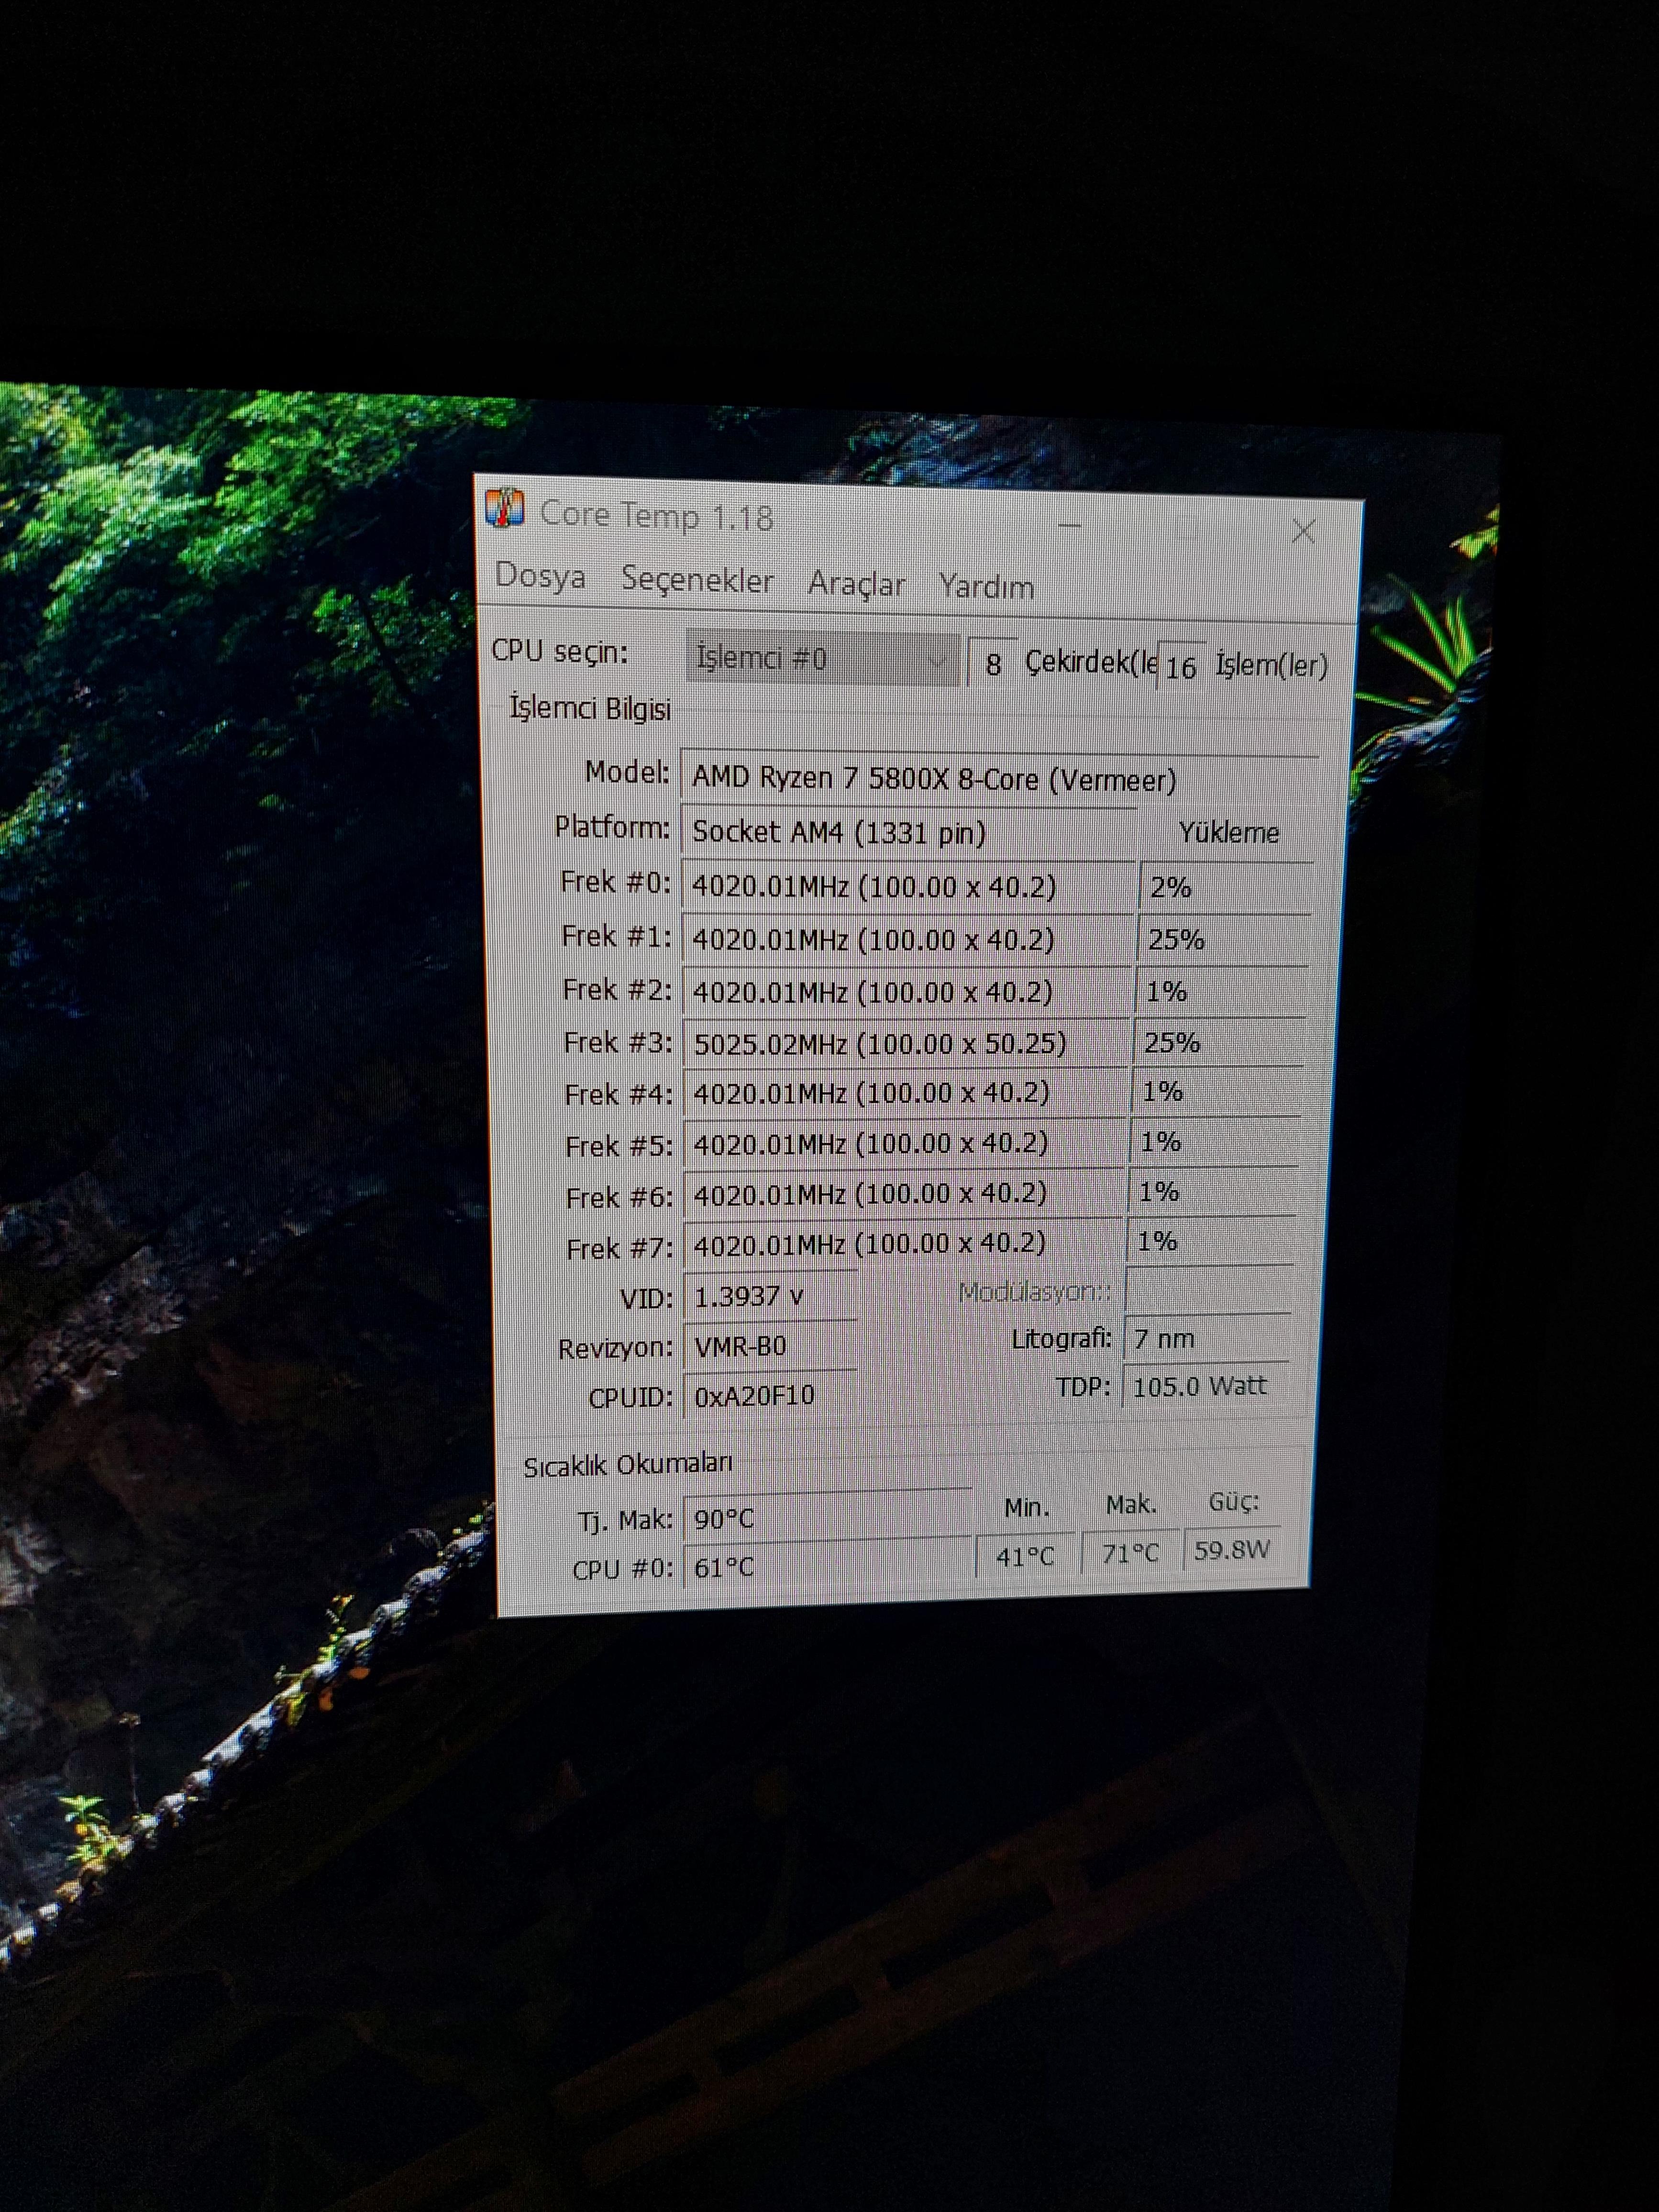Click Frek #1 frequency value
1659x2212 pixels.
pyautogui.click(x=907, y=940)
